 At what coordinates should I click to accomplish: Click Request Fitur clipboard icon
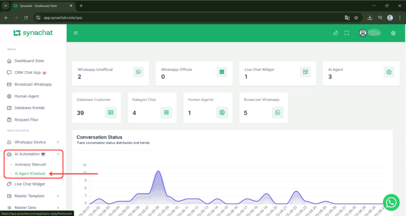[x=10, y=120]
